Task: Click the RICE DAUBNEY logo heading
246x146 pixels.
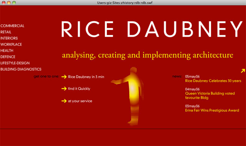Action: click(x=152, y=29)
